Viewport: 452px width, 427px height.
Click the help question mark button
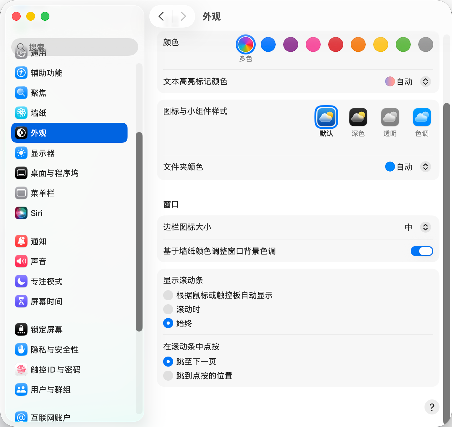coord(432,407)
